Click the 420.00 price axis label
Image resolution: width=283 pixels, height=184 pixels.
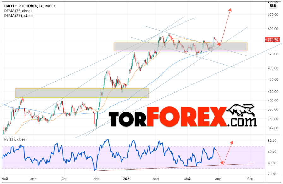click(x=273, y=92)
